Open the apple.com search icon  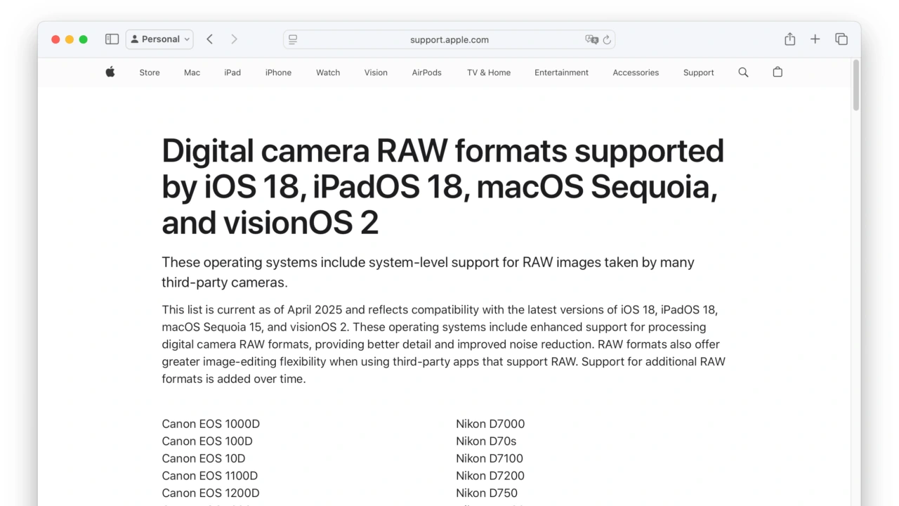743,72
